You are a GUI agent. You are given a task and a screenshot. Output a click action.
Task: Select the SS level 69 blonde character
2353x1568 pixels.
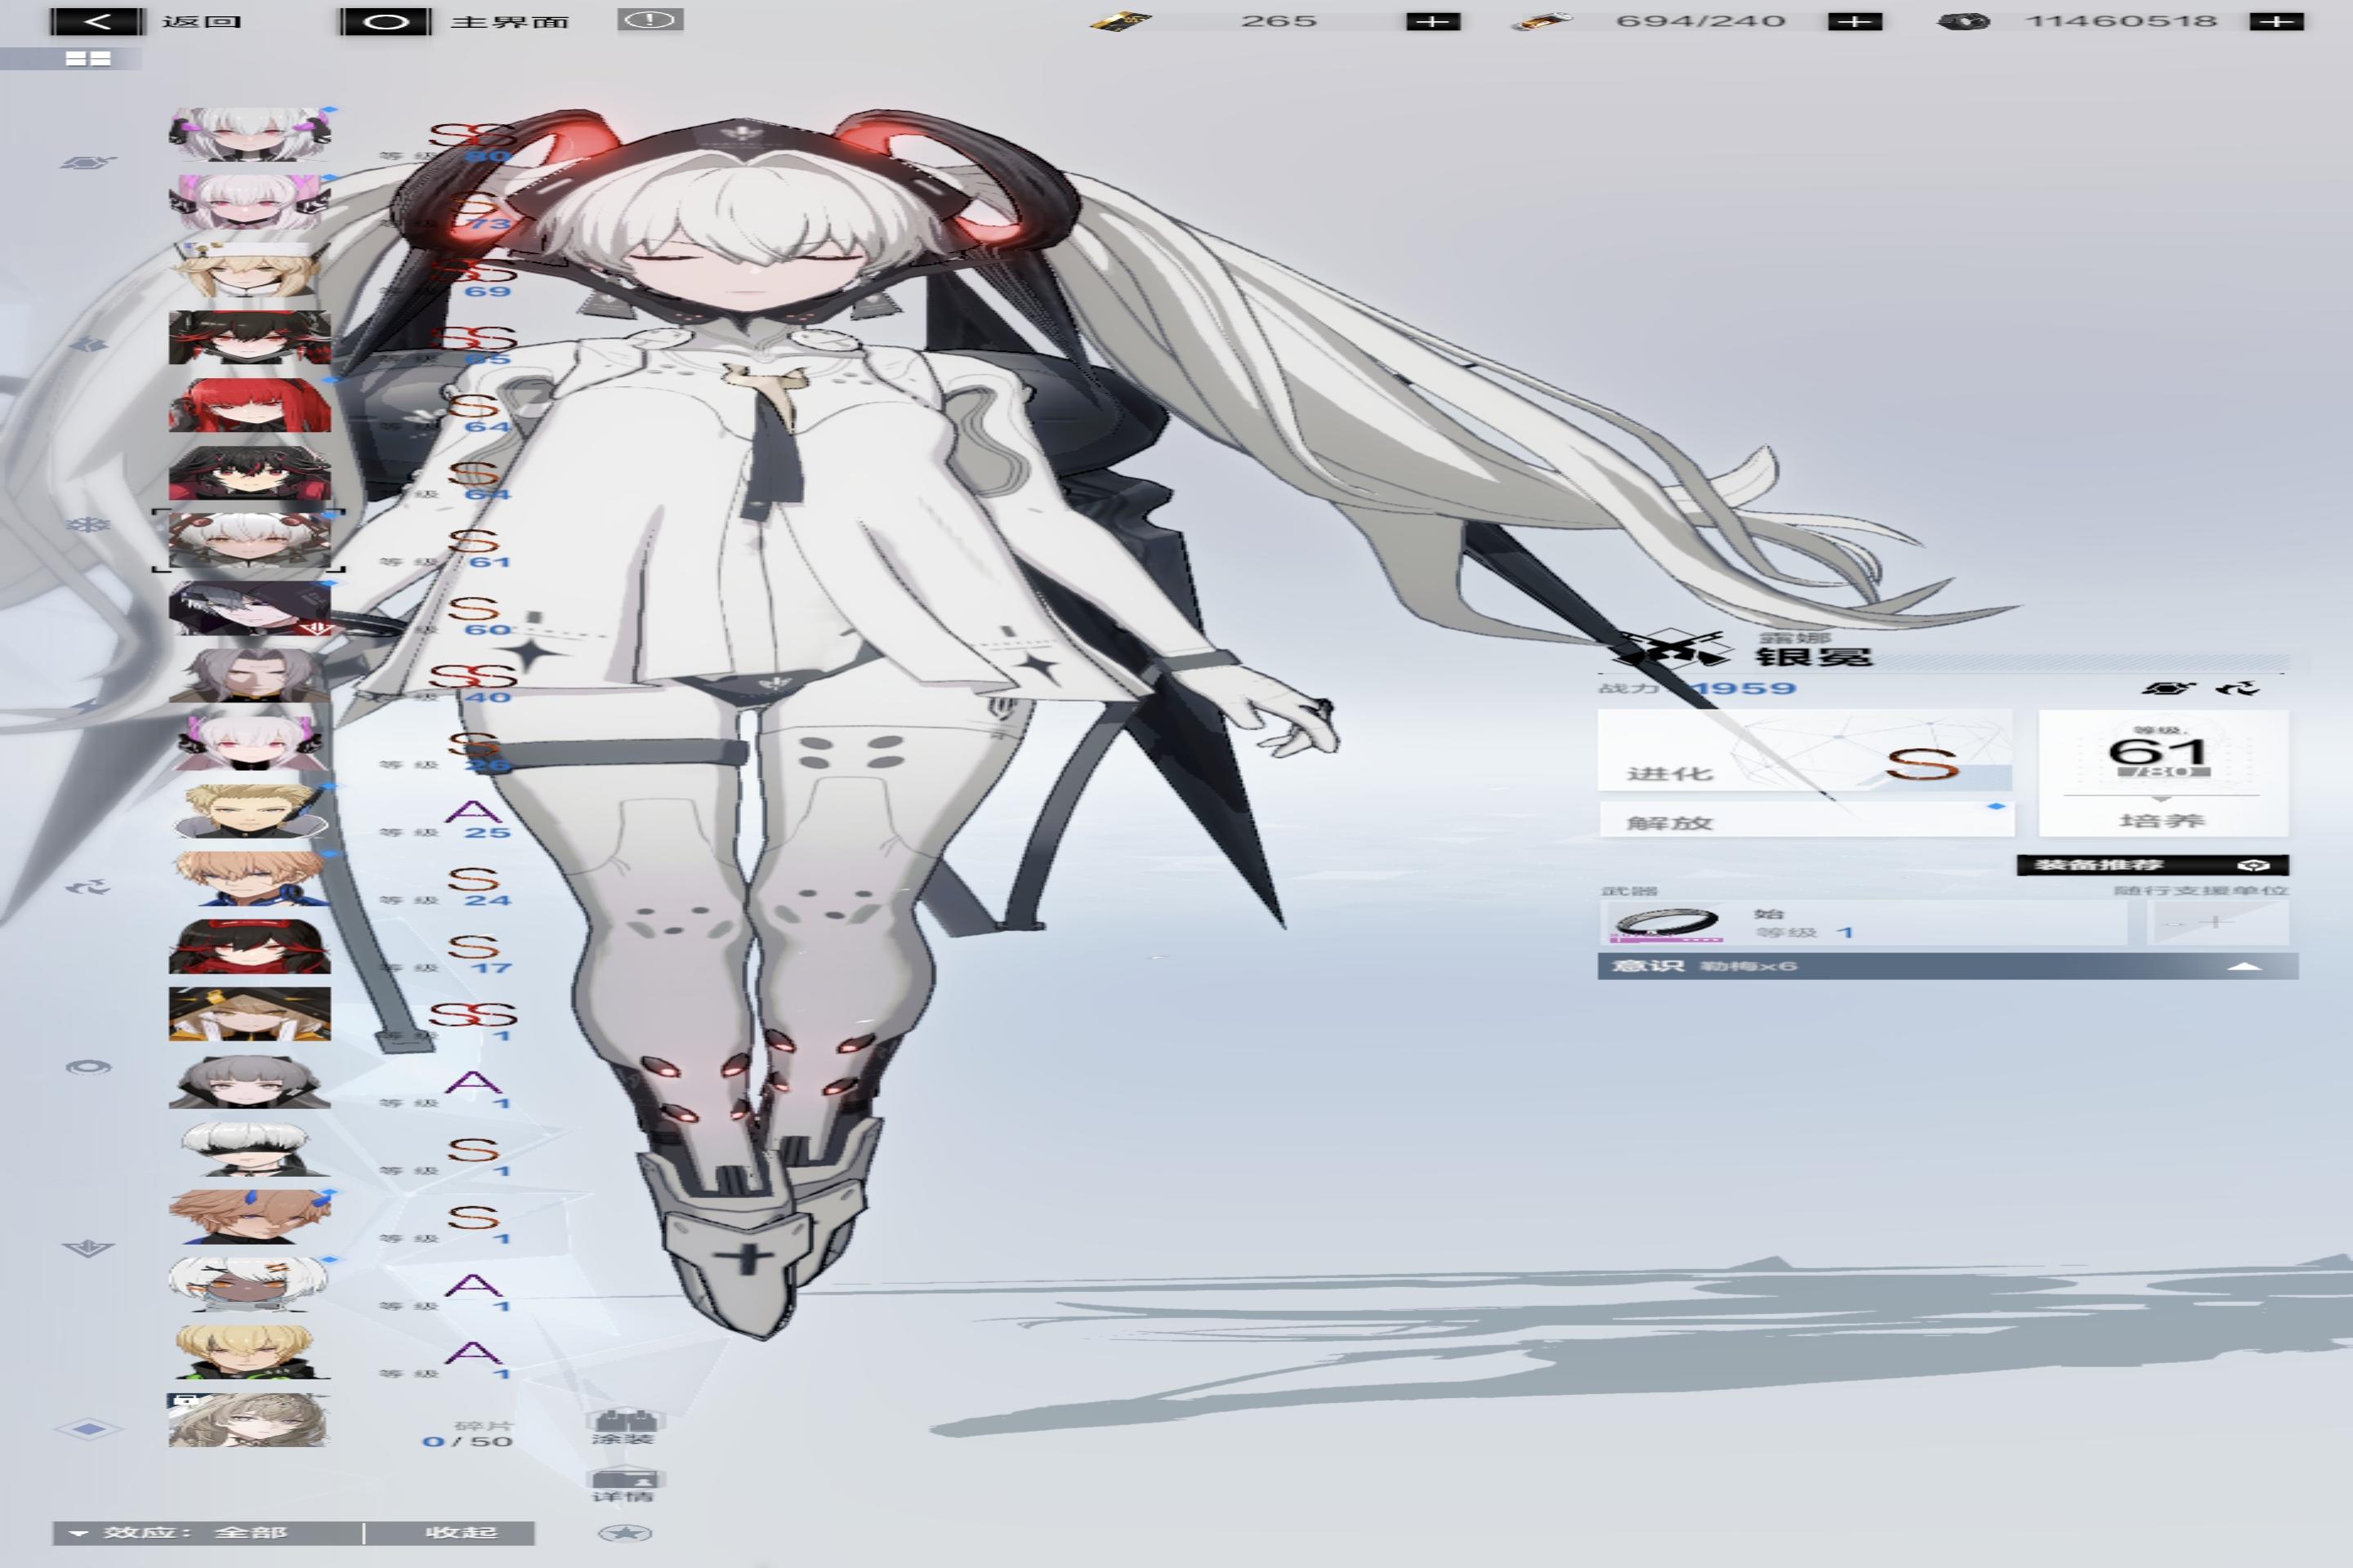point(249,269)
